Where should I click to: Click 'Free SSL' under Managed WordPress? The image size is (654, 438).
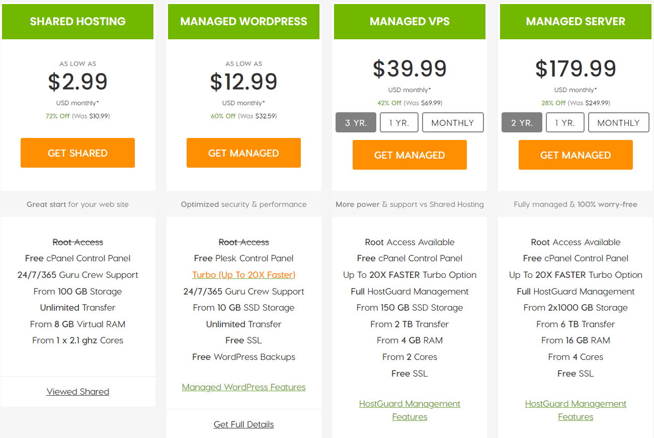point(243,340)
